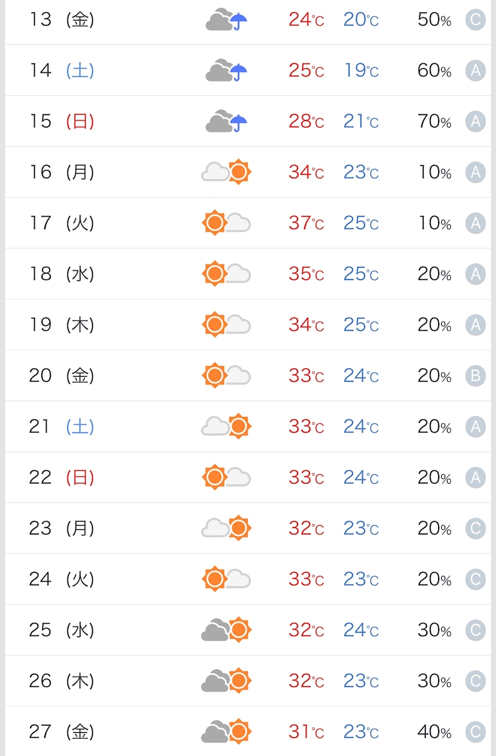
Task: Select the 18 (水) forecast row
Action: pyautogui.click(x=61, y=274)
